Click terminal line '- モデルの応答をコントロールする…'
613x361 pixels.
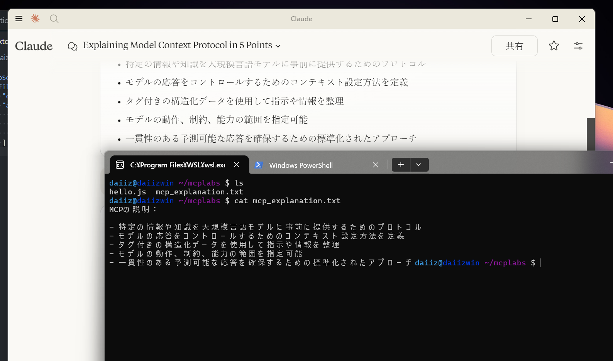pos(257,236)
